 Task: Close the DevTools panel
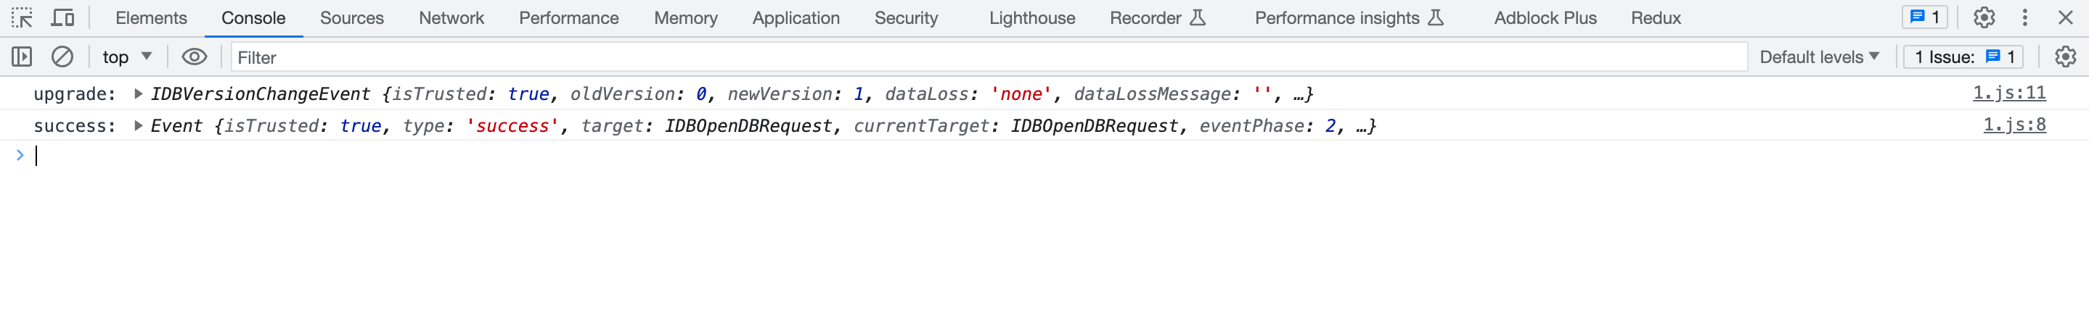click(2066, 18)
